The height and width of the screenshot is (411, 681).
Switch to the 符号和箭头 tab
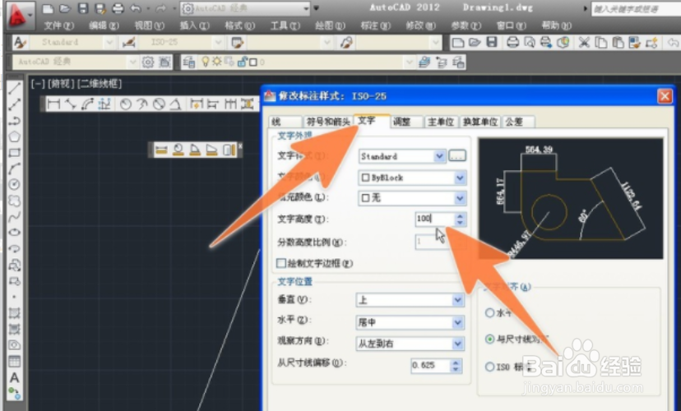[x=328, y=122]
